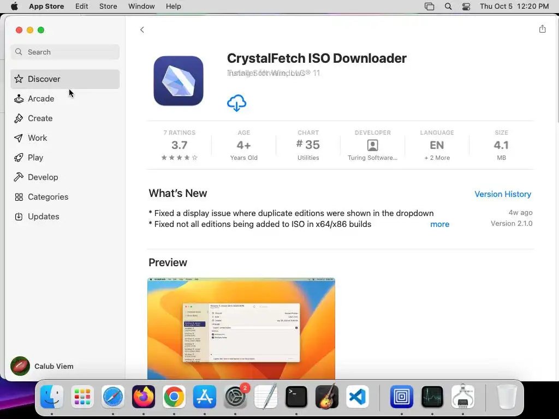
Task: Open Finder from the Dock
Action: coord(52,397)
